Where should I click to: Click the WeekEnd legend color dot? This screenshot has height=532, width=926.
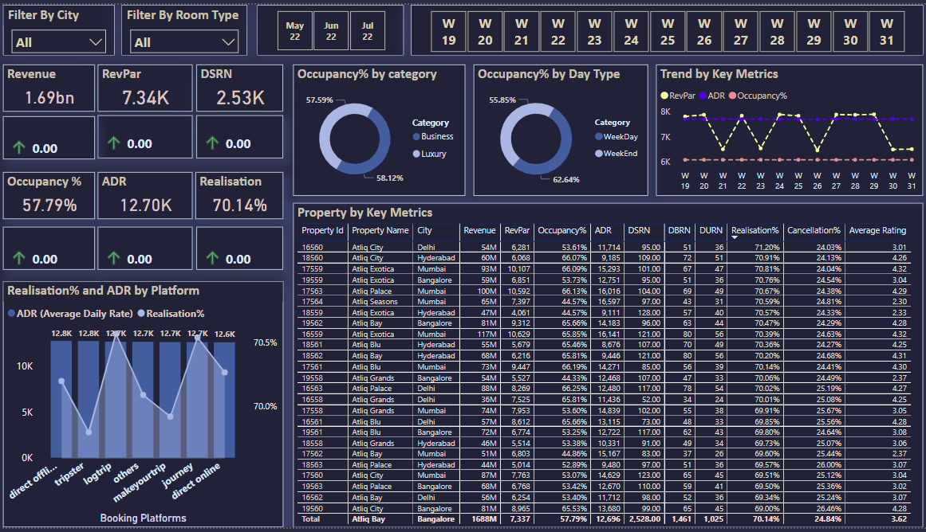pos(598,153)
